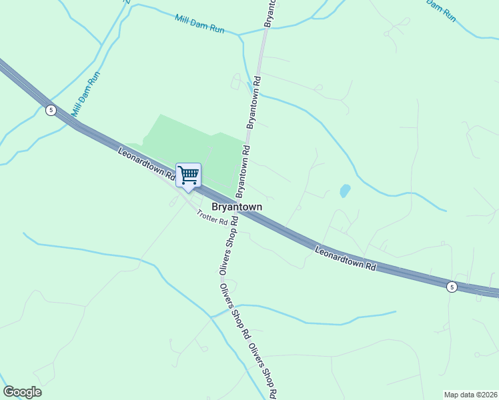Click the Trotter Rd label
Screen dimensions: 499x400
pyautogui.click(x=212, y=217)
